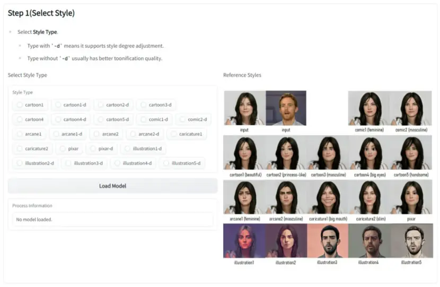
Task: Open the illustration3 reference thumbnail
Action: click(x=328, y=241)
